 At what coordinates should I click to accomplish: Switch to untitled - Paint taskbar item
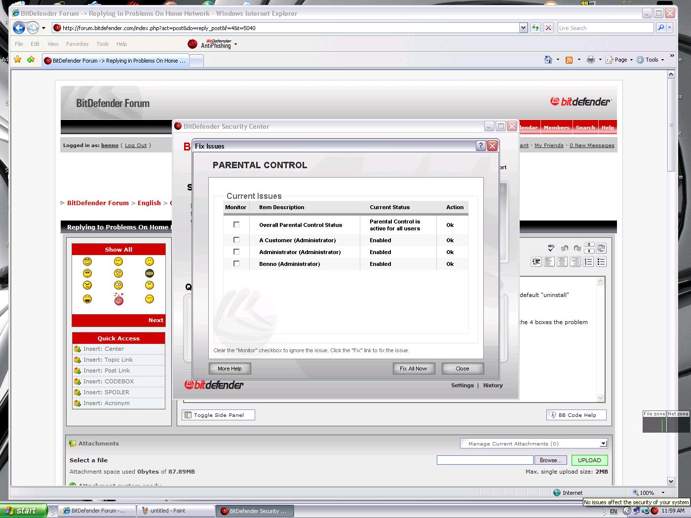click(x=175, y=511)
